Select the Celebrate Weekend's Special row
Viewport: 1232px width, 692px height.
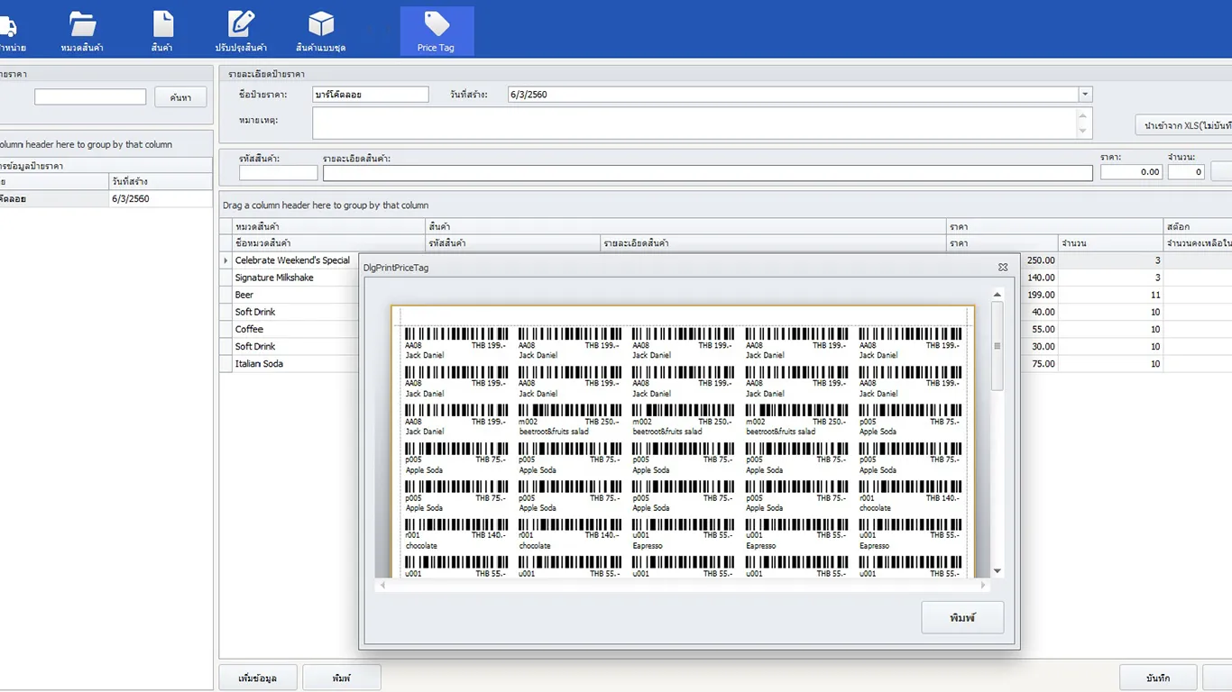tap(726, 260)
